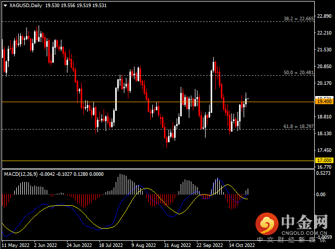The height and width of the screenshot is (249, 335).
Task: Select the 18 Jul 2022 date label
Action: tap(111, 245)
